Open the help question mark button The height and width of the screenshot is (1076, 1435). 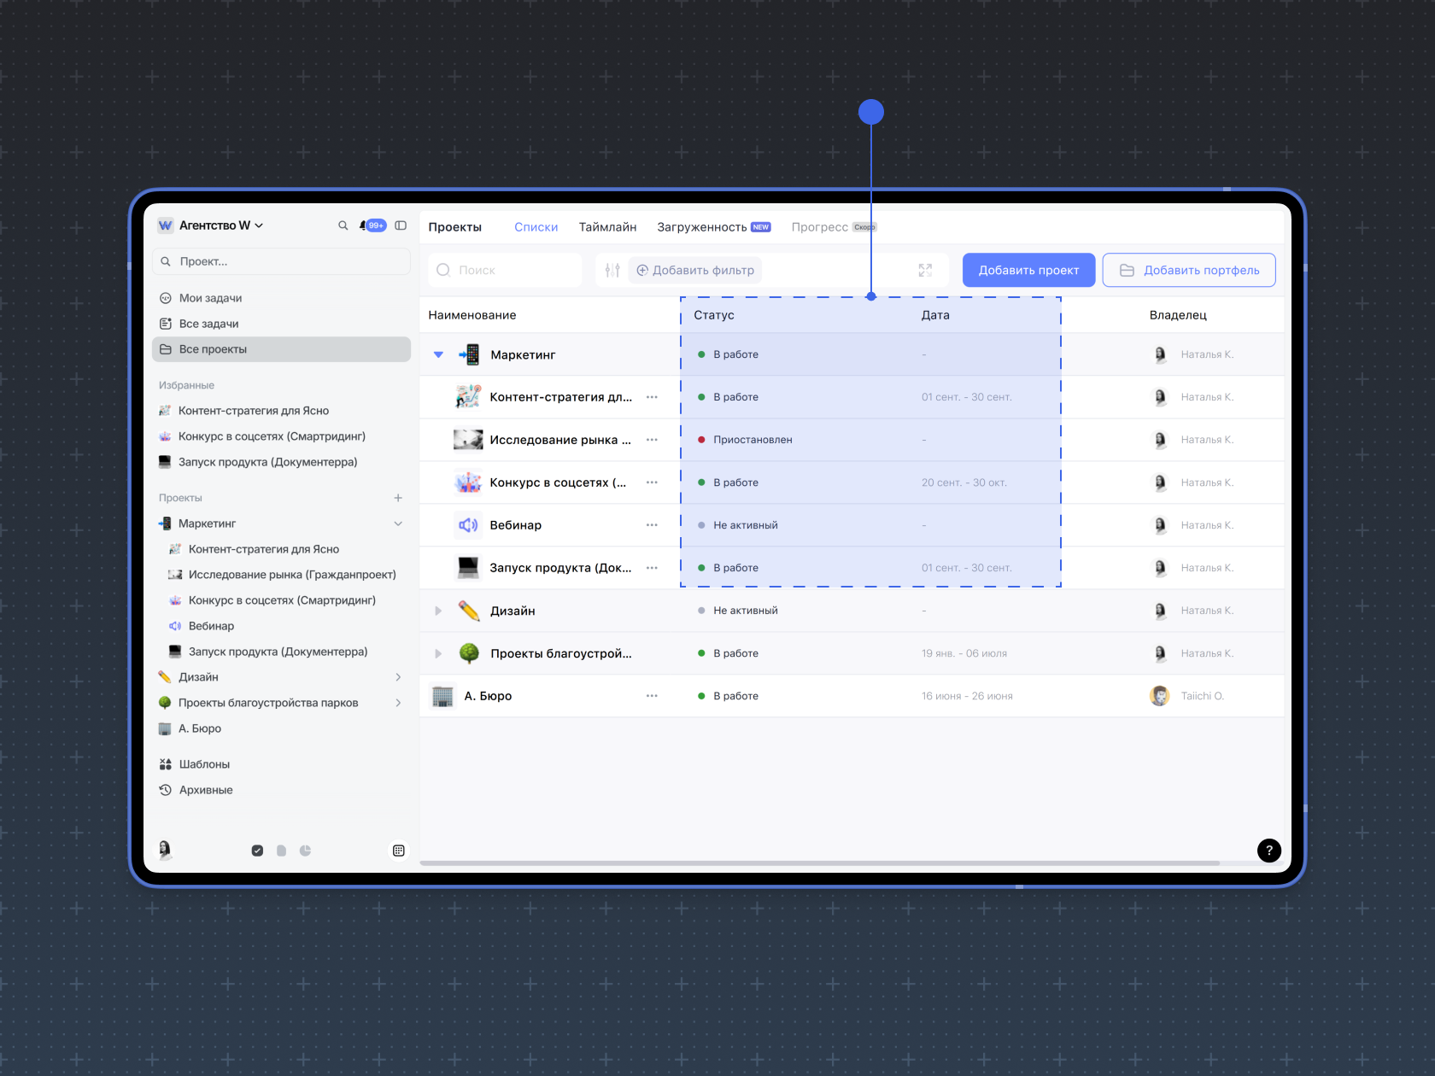tap(1268, 850)
